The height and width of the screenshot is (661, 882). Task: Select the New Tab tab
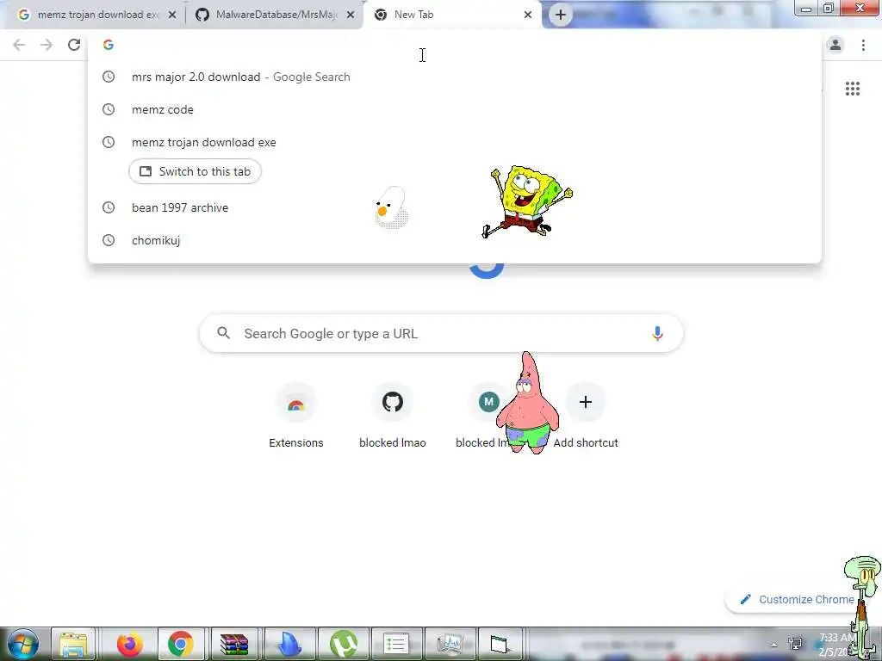[x=453, y=15]
